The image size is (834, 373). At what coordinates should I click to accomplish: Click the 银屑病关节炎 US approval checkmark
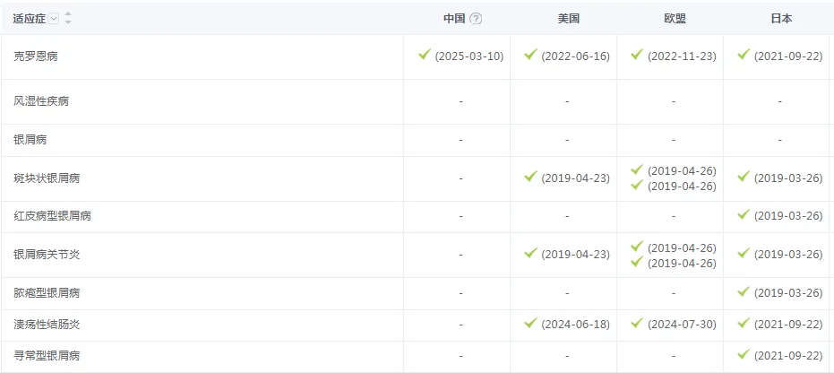[x=530, y=253]
